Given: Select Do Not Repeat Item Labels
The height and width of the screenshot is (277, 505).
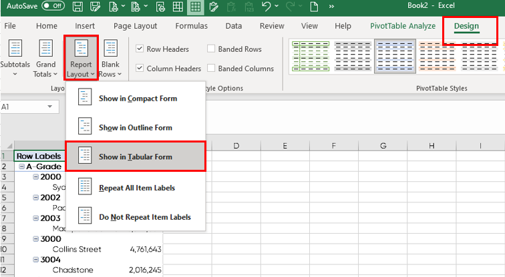Looking at the screenshot, I should [x=144, y=217].
